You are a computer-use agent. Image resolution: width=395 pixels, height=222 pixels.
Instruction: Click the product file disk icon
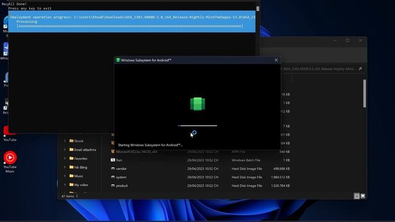pyautogui.click(x=113, y=186)
